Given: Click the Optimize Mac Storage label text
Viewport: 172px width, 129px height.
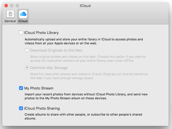Looking at the screenshot, I should pos(49,68).
